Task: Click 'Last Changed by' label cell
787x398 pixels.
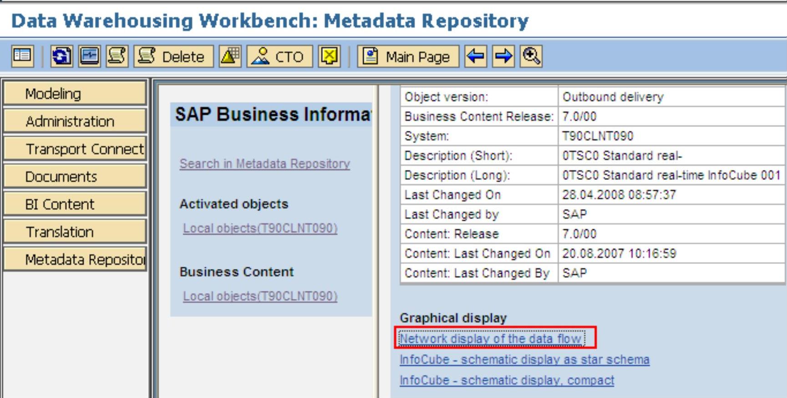Action: [479, 214]
